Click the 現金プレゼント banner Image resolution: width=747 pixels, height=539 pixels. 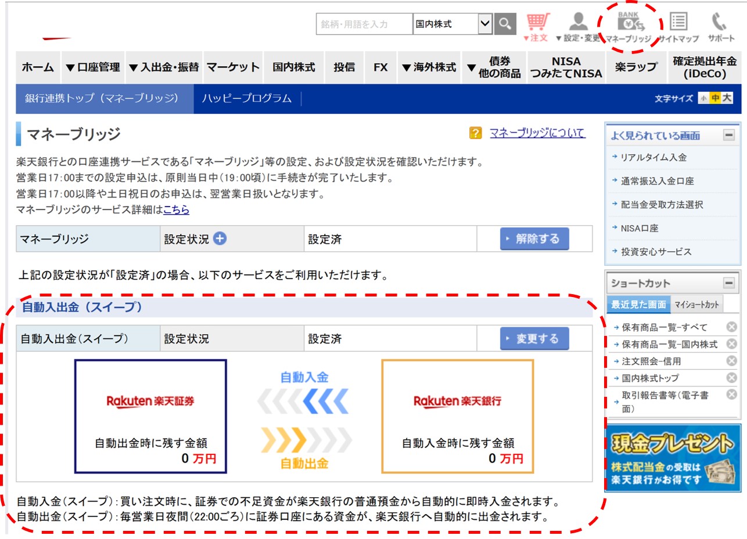coord(673,458)
